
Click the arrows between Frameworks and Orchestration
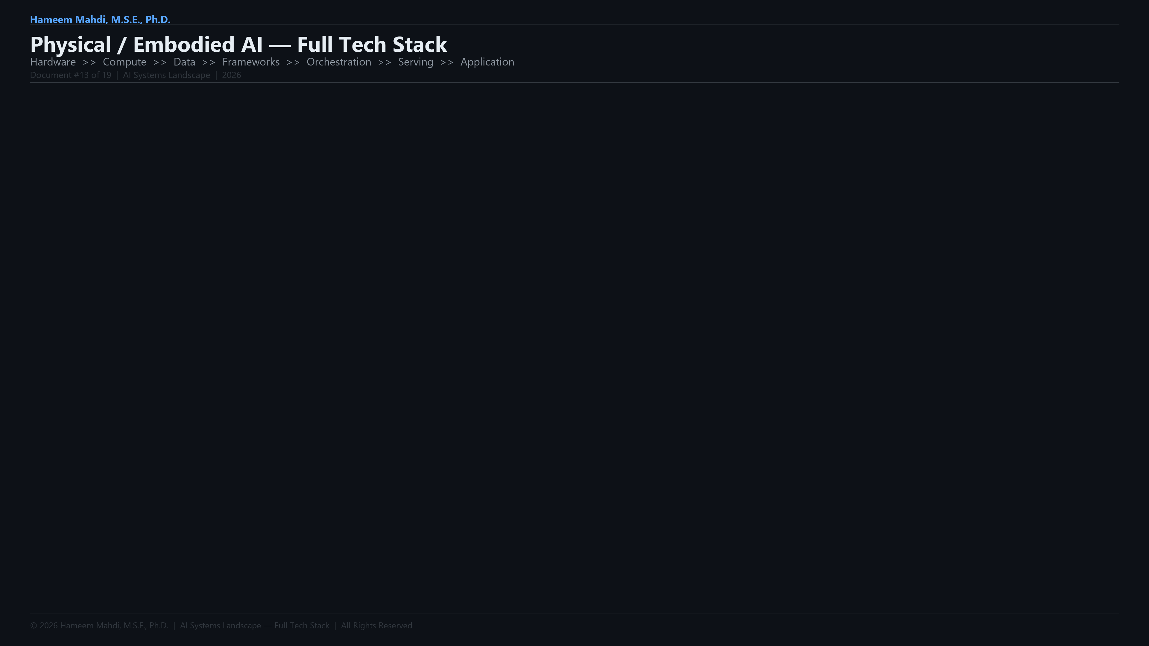293,63
